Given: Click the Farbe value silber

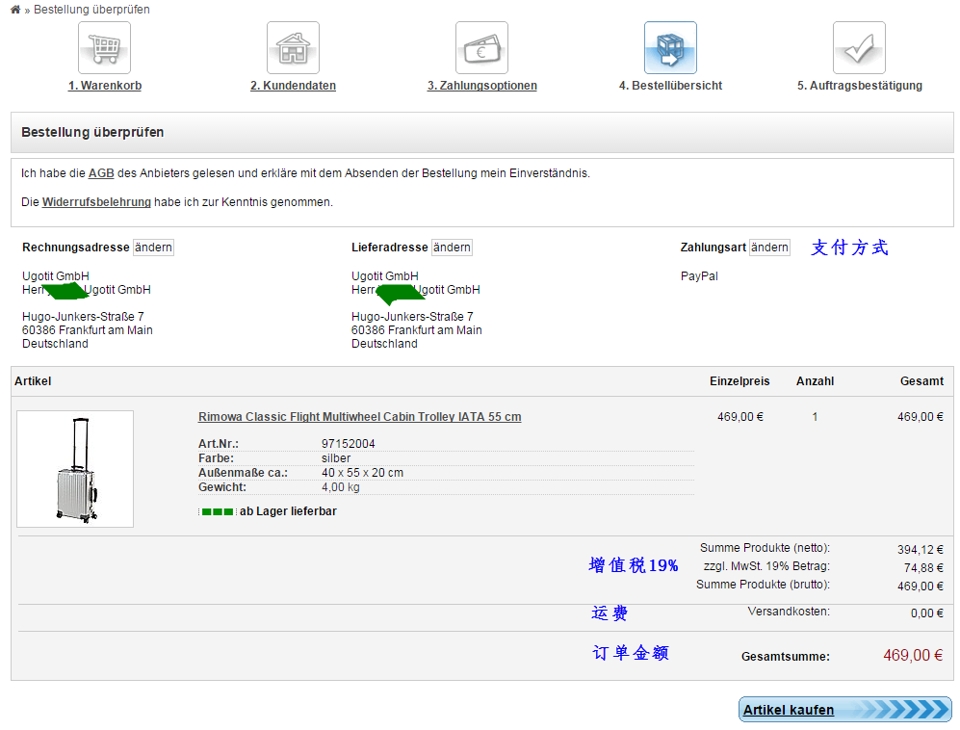Looking at the screenshot, I should (x=336, y=458).
